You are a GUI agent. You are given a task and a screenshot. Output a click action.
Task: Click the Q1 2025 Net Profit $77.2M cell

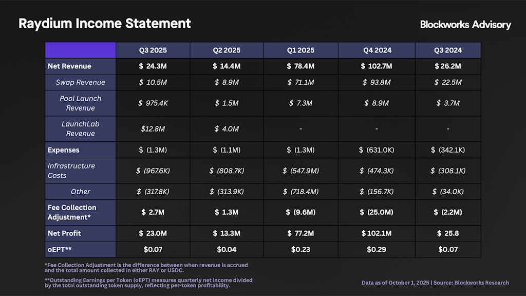coord(300,233)
